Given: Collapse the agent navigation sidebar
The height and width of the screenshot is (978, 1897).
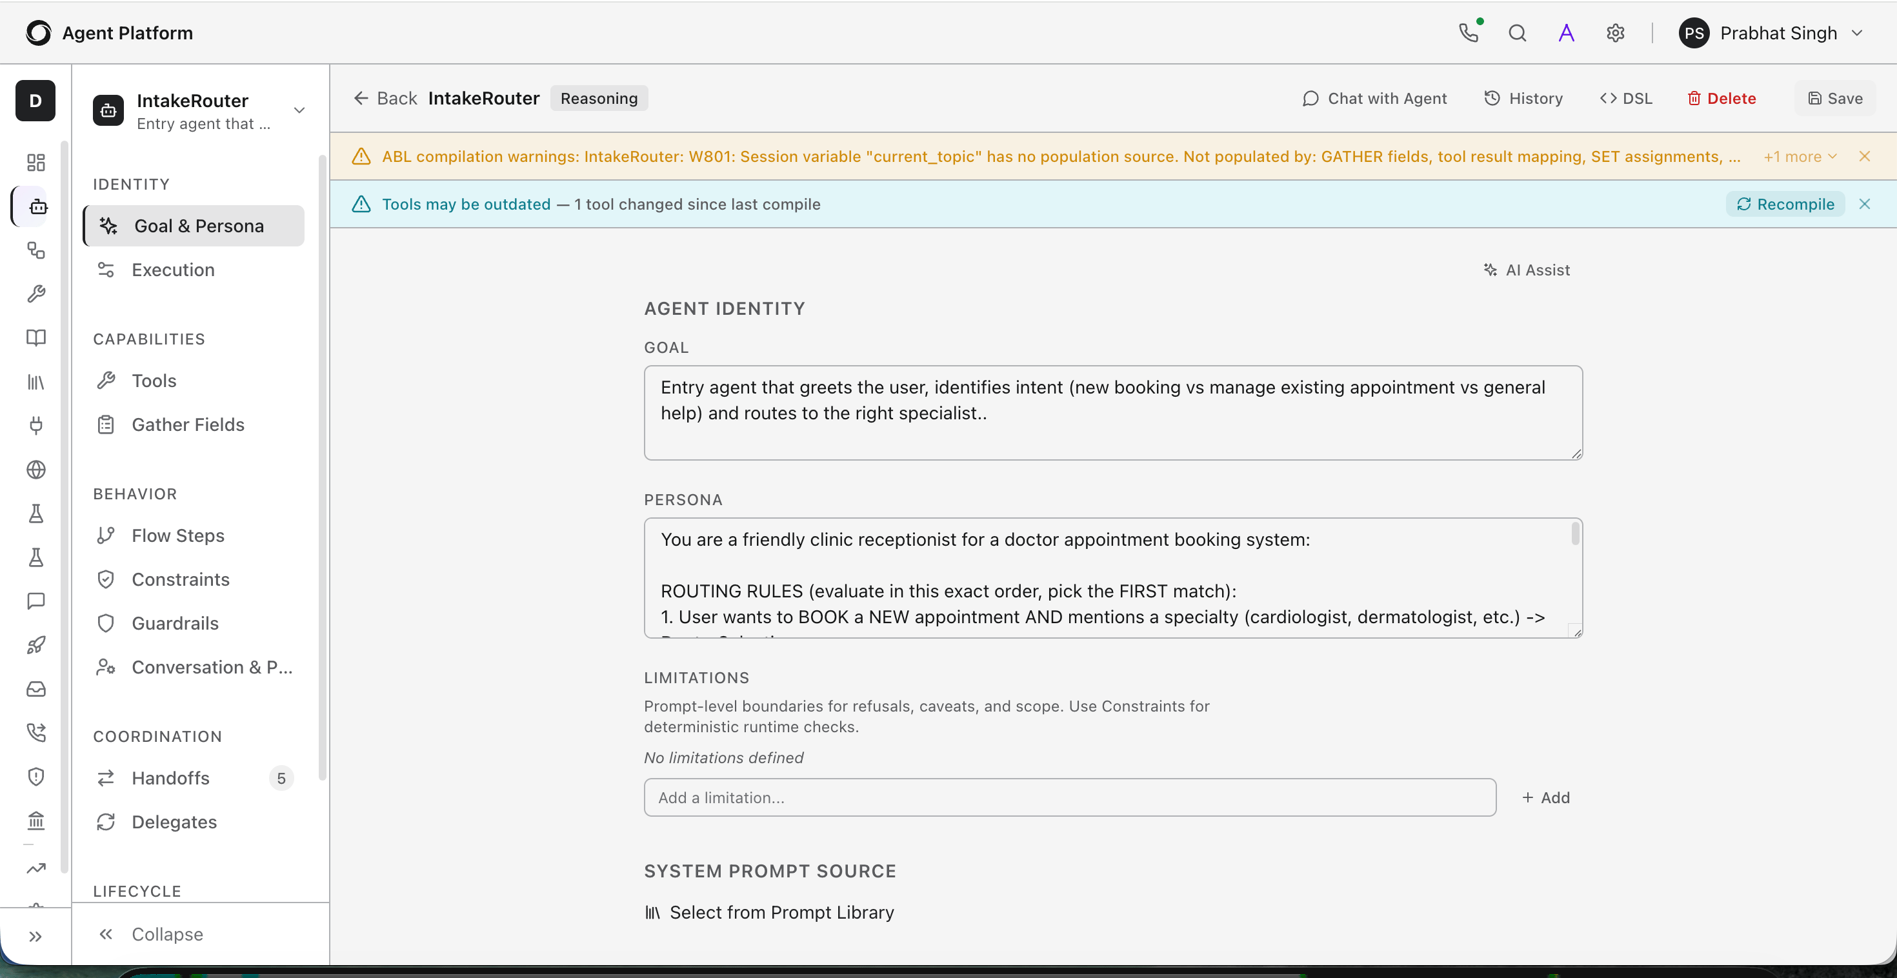Looking at the screenshot, I should click(152, 934).
